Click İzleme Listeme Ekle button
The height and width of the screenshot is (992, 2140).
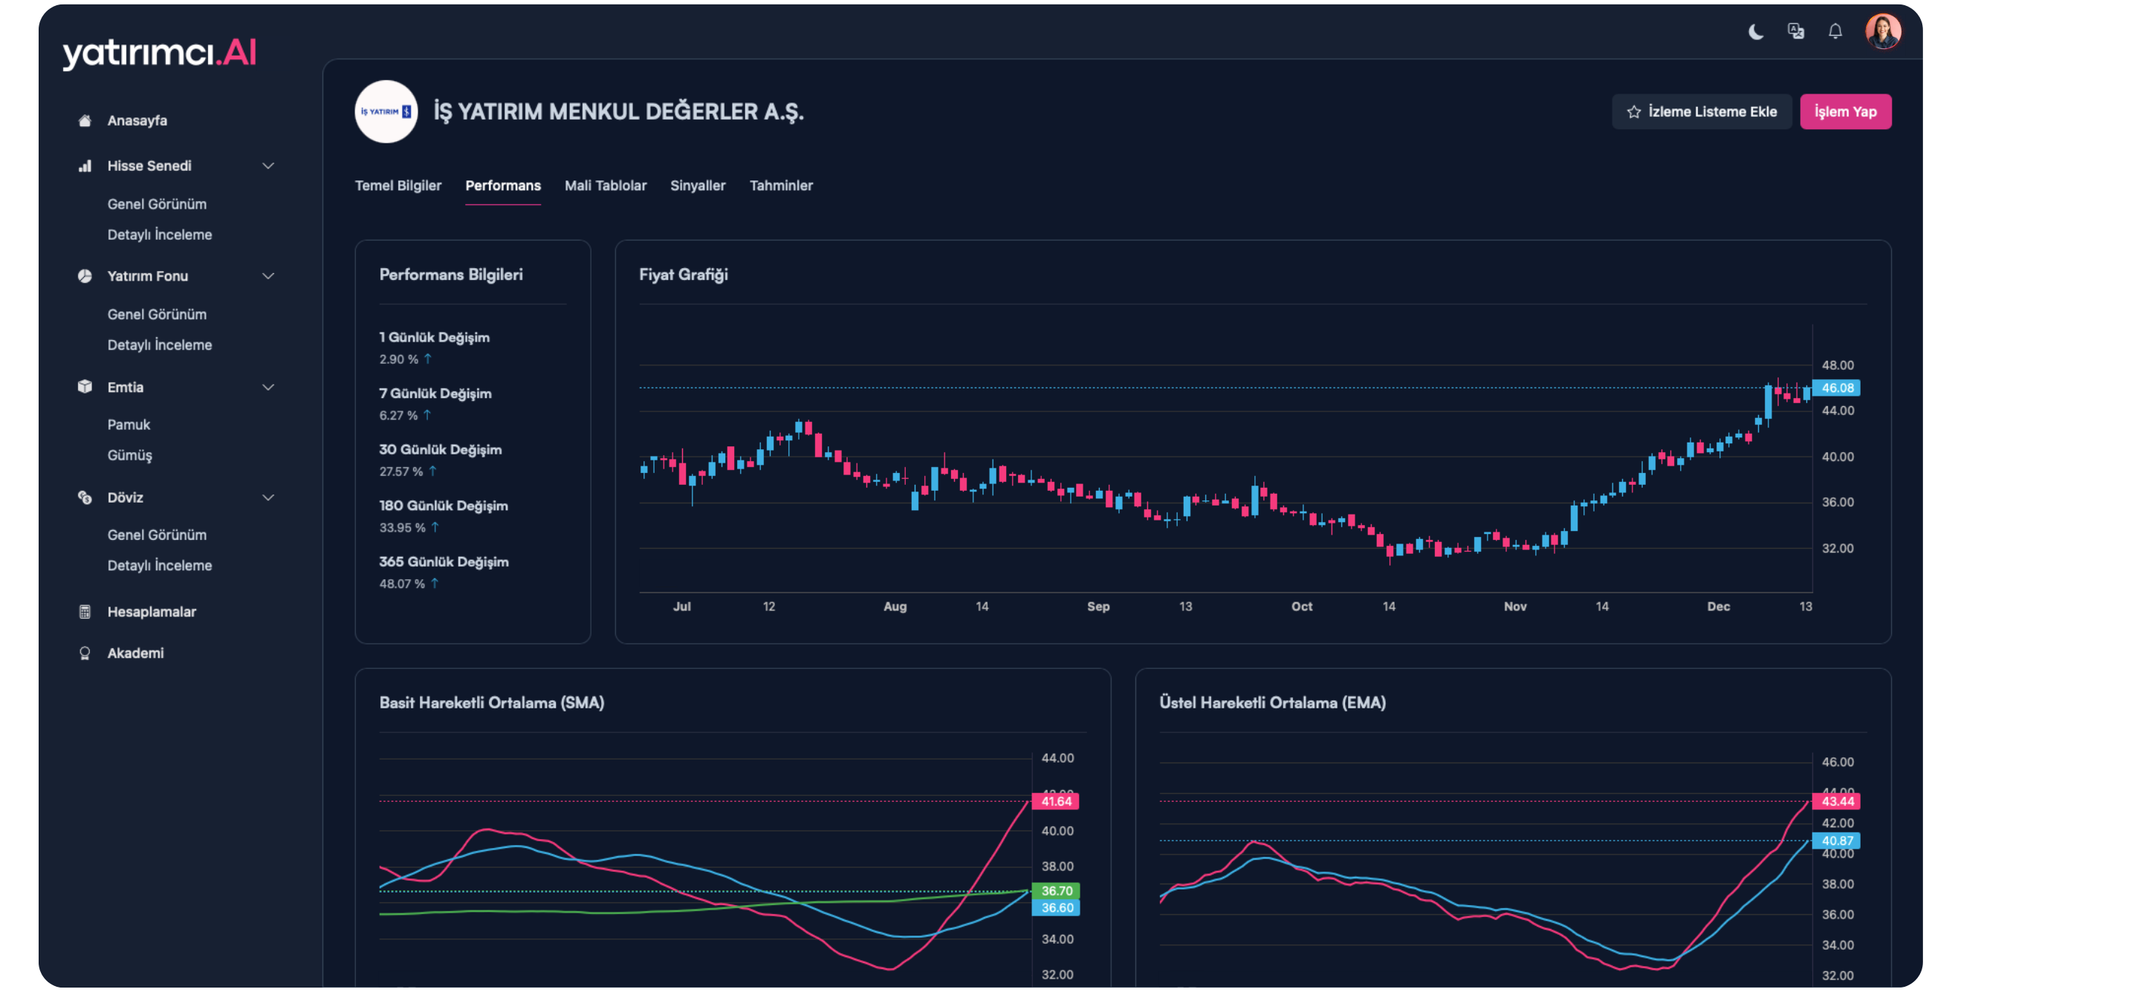[x=1702, y=112]
